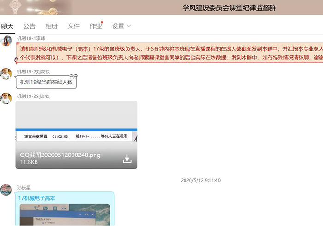Open the 文件 tab
The image size is (323, 226).
(74, 26)
